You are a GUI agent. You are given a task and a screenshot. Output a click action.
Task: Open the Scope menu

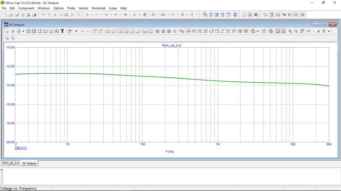pyautogui.click(x=113, y=8)
